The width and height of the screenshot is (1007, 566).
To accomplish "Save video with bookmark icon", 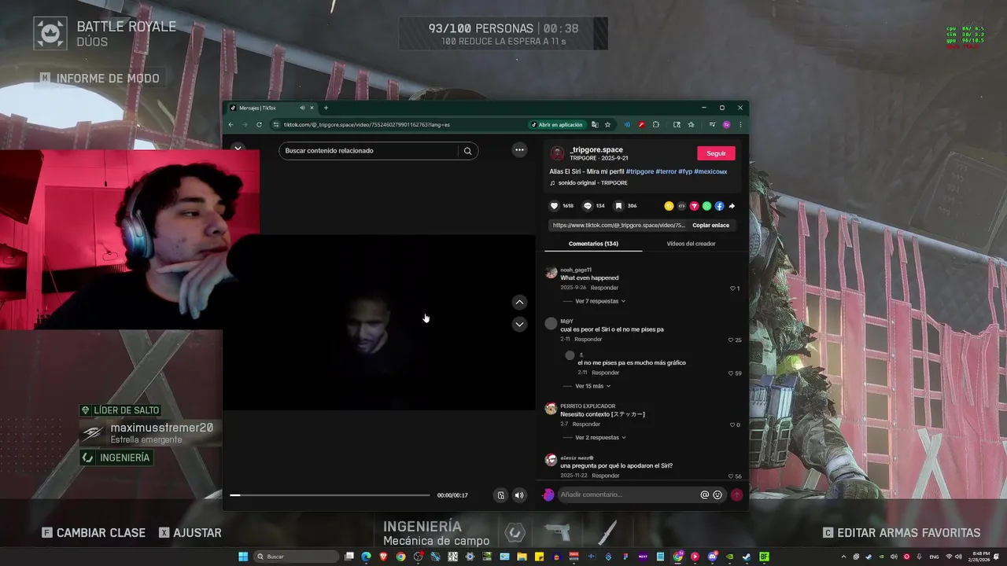I will (618, 206).
